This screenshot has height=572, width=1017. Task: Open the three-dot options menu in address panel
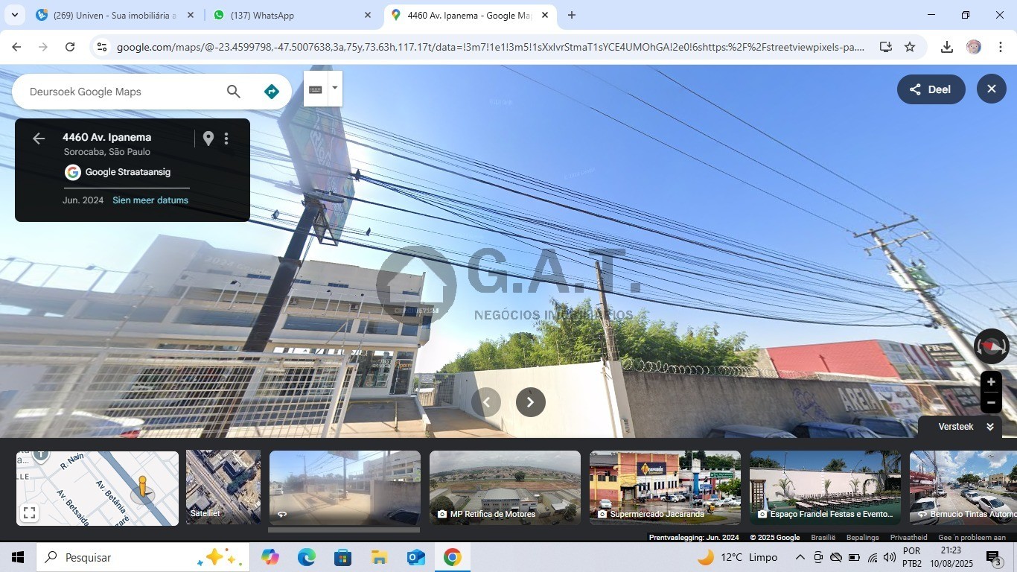(x=226, y=139)
